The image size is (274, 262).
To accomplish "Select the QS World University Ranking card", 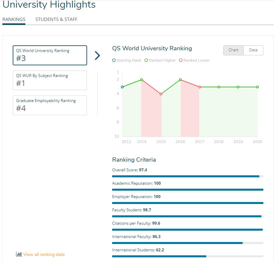I will [50, 55].
